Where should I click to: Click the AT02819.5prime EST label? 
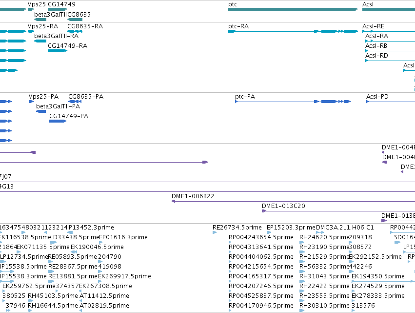pyautogui.click(x=104, y=306)
